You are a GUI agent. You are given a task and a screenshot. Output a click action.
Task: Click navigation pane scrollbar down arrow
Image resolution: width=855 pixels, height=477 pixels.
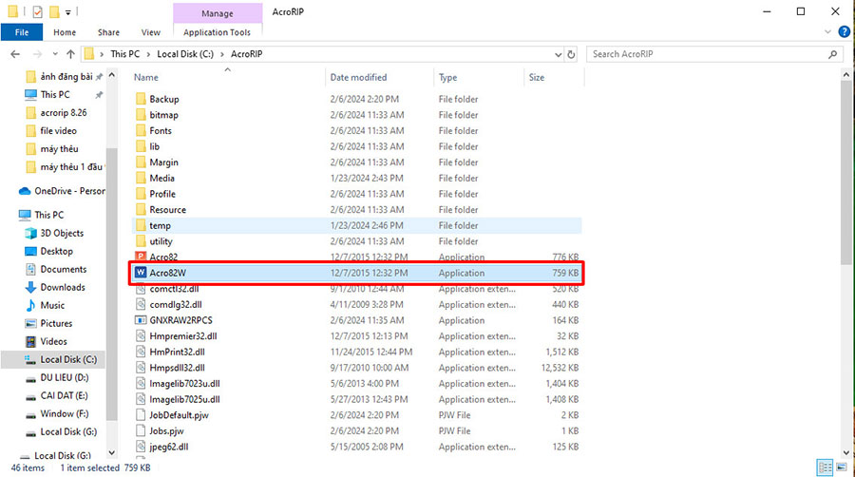point(112,452)
